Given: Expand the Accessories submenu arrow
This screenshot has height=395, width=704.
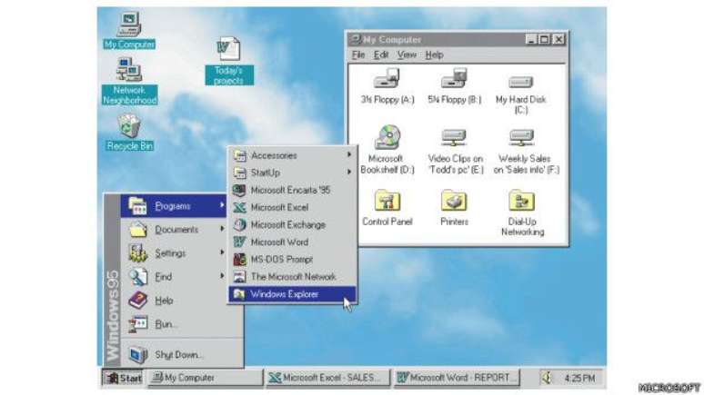Looking at the screenshot, I should [349, 154].
